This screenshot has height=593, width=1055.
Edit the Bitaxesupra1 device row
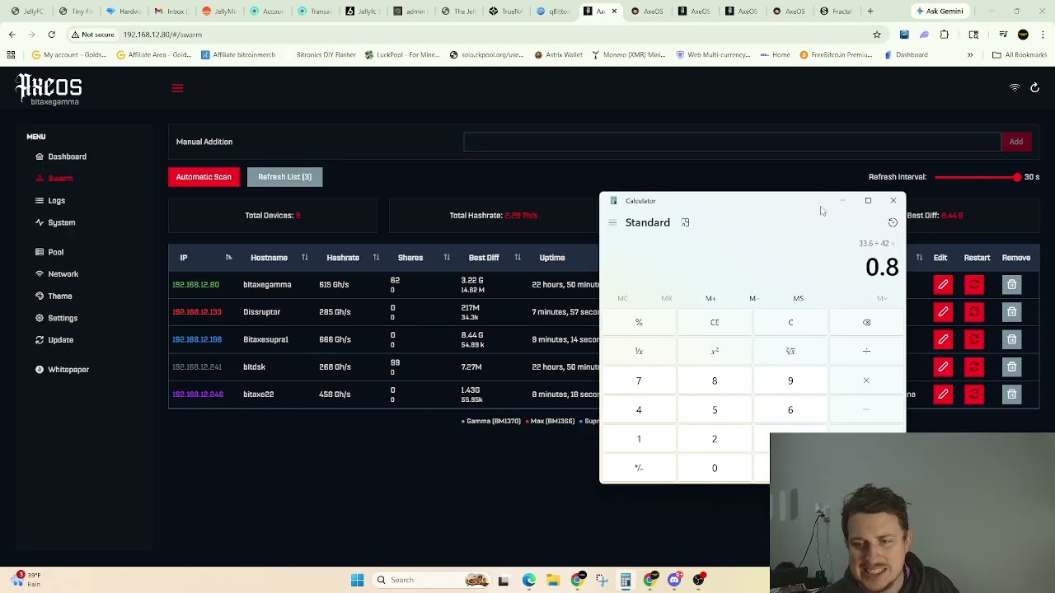pyautogui.click(x=943, y=339)
